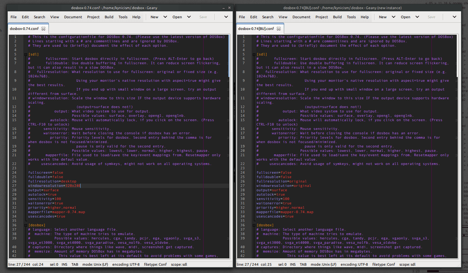Screen dimensions: 468x273
Task: Click 'filetype: Conf' status in left window
Action: (155, 265)
